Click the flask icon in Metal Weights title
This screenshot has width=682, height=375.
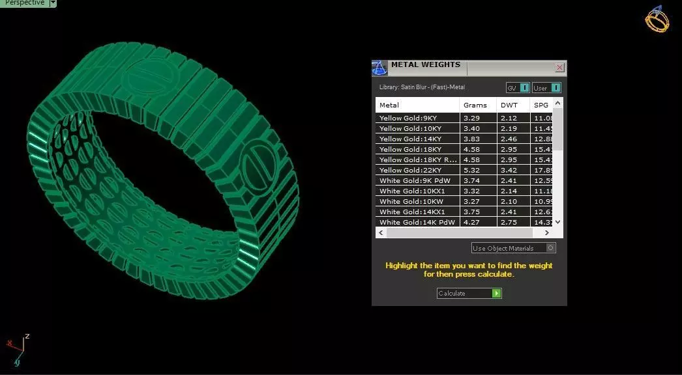(x=379, y=68)
